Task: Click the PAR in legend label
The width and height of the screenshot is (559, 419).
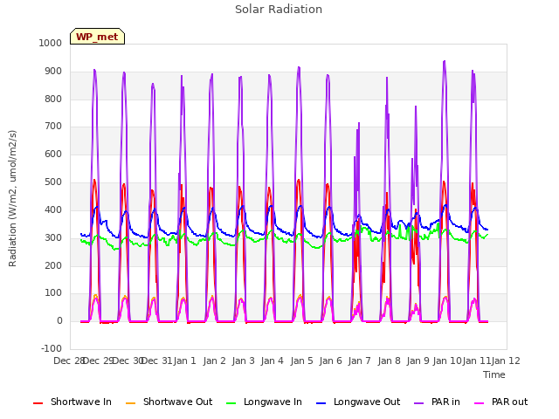Action: click(x=445, y=402)
